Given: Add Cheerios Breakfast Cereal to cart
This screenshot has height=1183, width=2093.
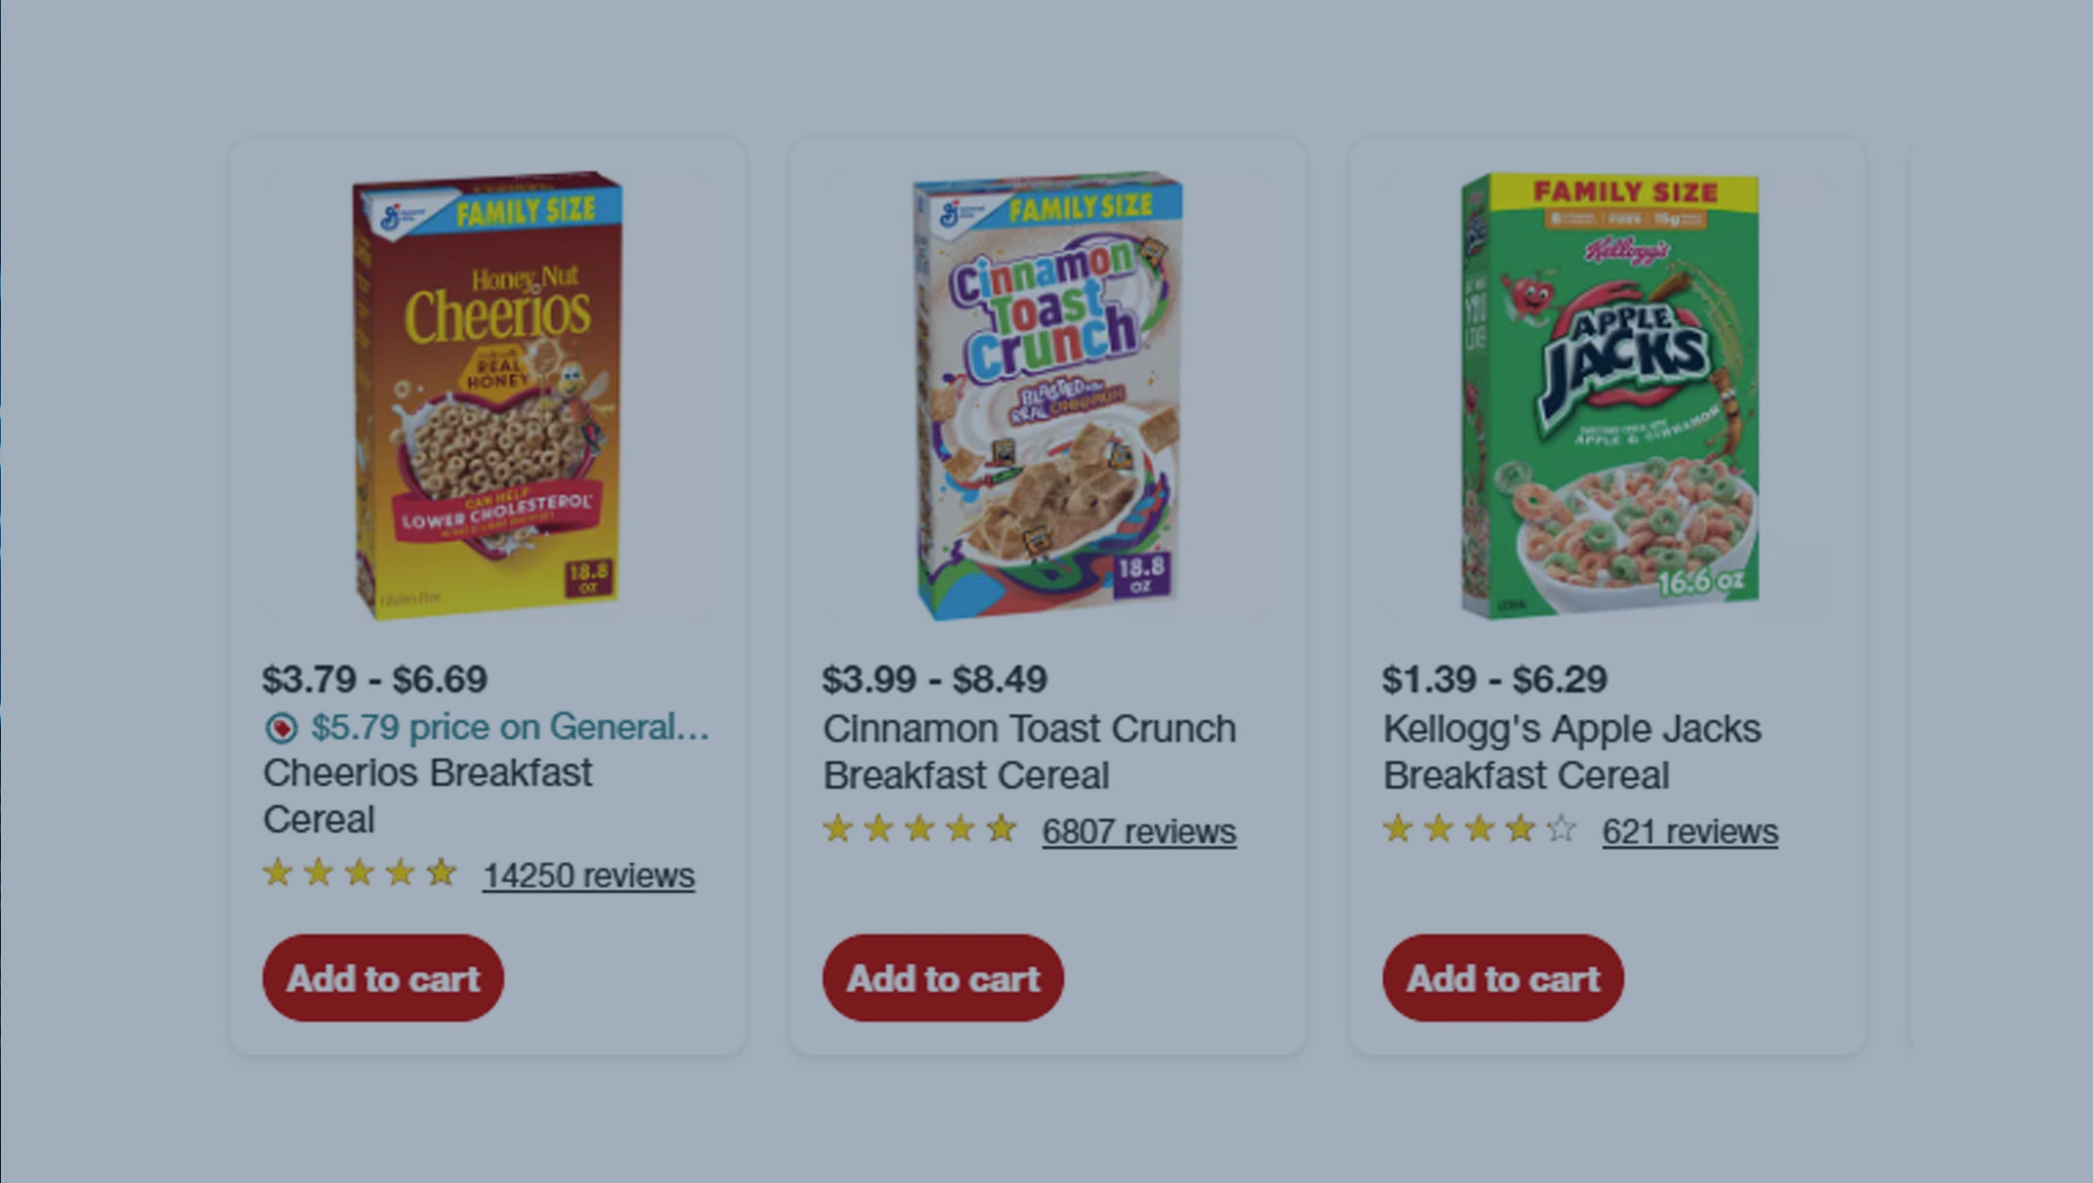Looking at the screenshot, I should coord(381,979).
